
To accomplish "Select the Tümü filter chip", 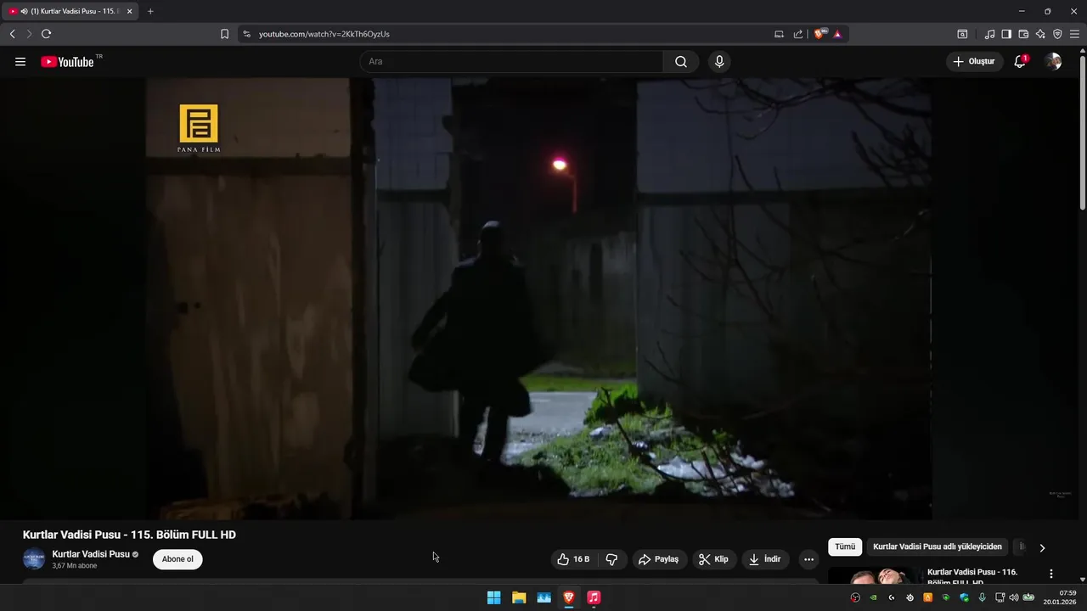I will pyautogui.click(x=845, y=547).
